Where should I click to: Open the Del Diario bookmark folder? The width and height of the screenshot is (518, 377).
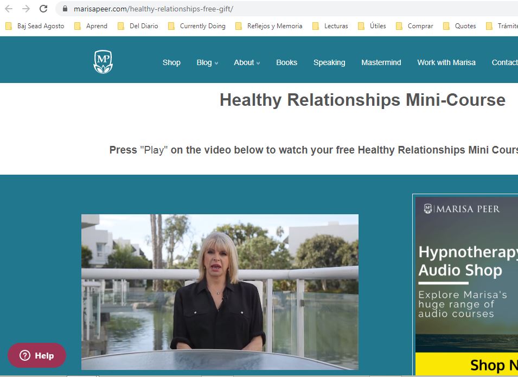pos(138,26)
